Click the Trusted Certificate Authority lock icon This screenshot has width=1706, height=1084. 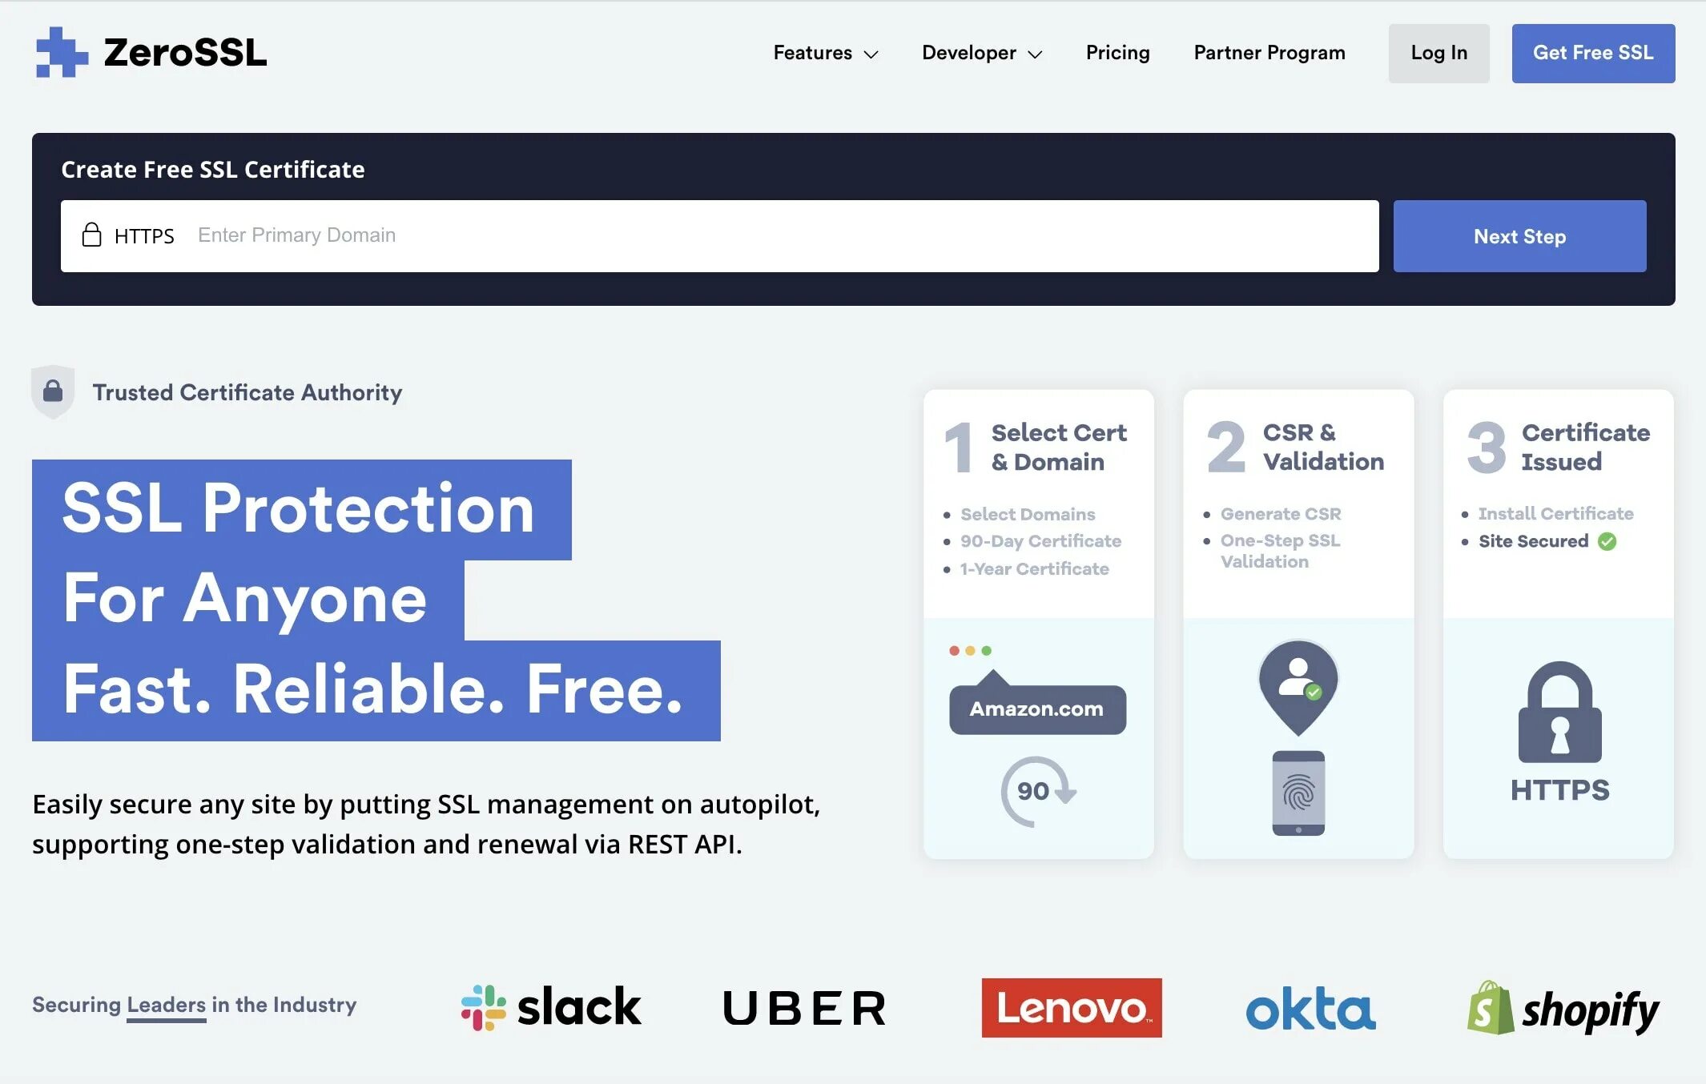click(x=54, y=391)
